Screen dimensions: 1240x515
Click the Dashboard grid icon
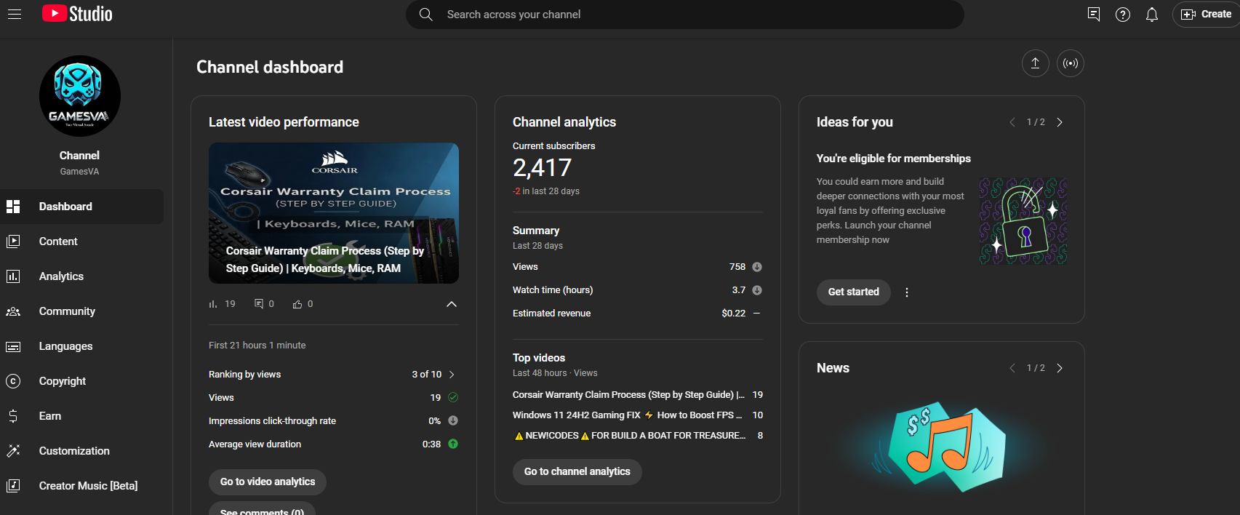(x=13, y=207)
